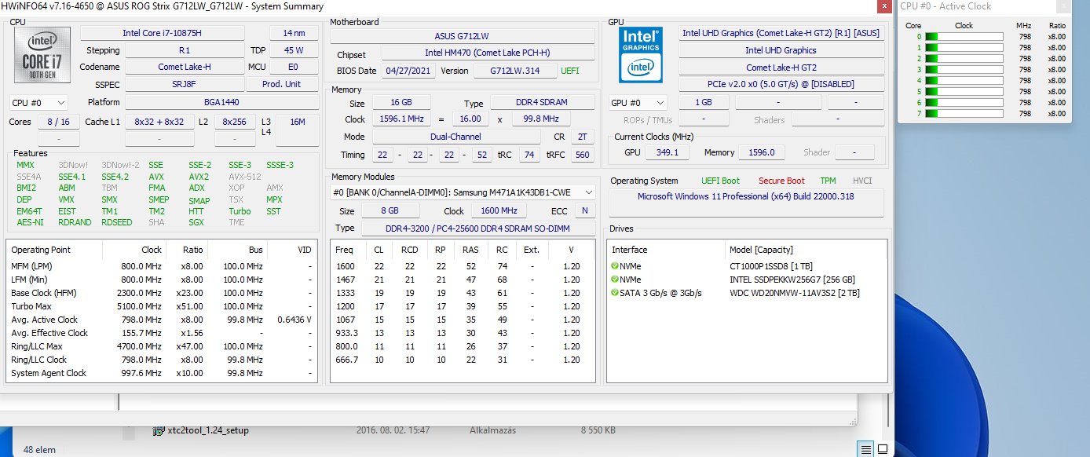The height and width of the screenshot is (457, 1090).
Task: Click the green check icon for the INTEL SSDPEKKW256G7 drive
Action: 615,280
